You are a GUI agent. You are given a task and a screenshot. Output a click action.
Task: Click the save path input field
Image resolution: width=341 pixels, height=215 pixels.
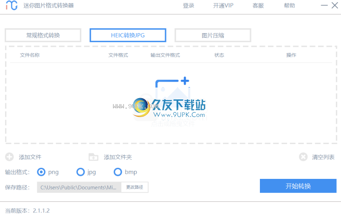(79, 187)
